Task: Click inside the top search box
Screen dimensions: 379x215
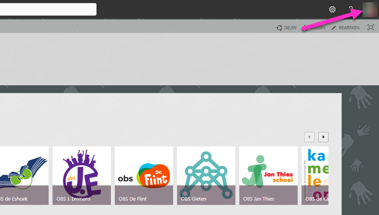Action: point(48,9)
